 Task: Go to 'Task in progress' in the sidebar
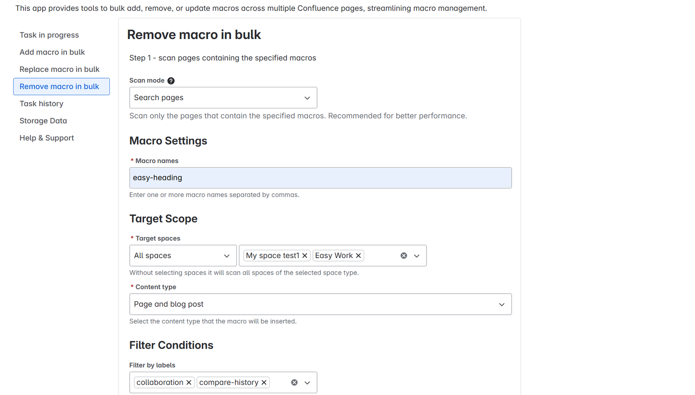coord(49,35)
